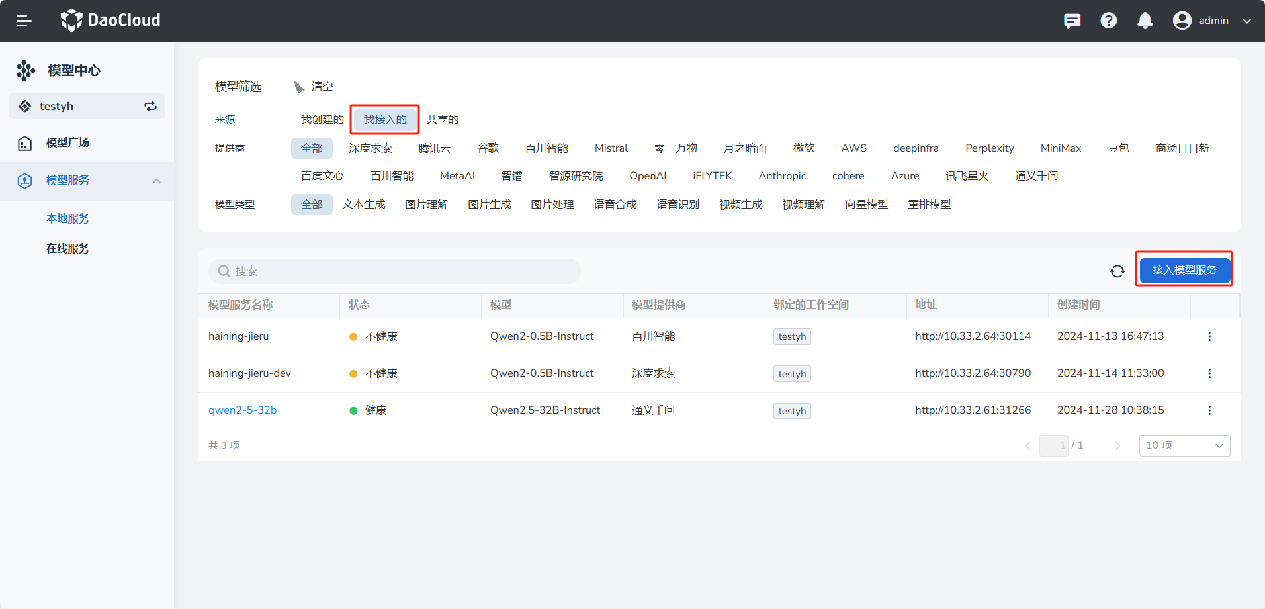This screenshot has height=609, width=1265.
Task: Filter provider by Anthropic
Action: click(782, 176)
